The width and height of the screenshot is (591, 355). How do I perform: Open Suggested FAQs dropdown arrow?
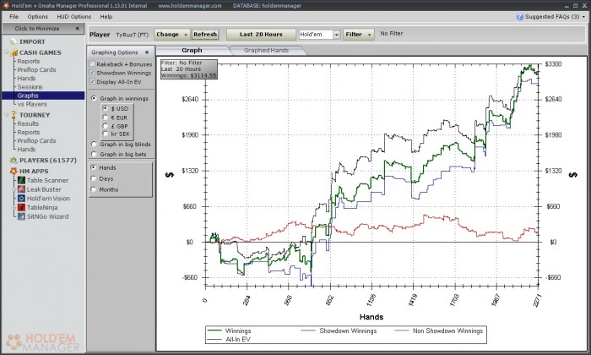(584, 17)
